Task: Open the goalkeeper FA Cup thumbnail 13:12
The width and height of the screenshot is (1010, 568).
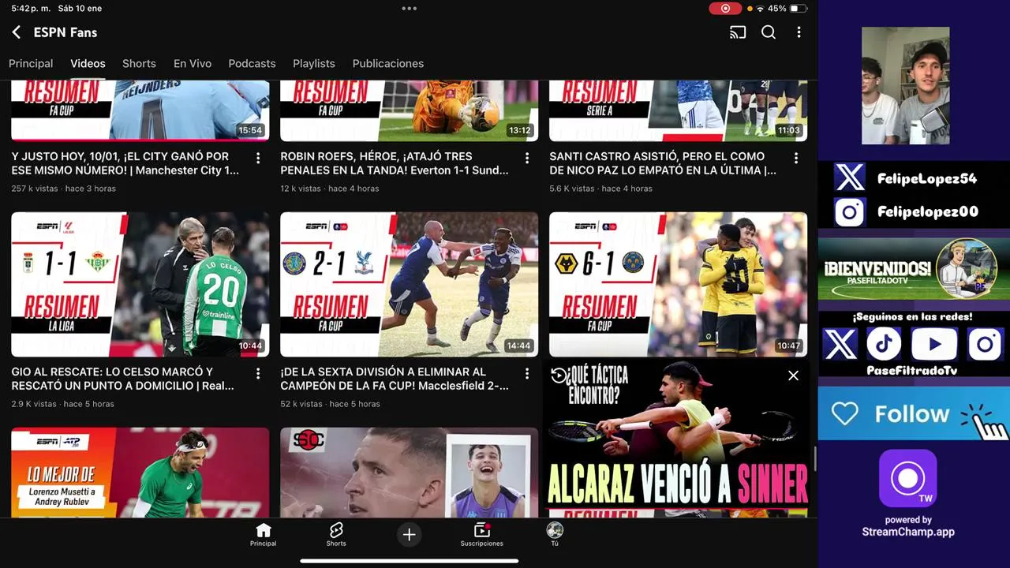Action: [409, 110]
